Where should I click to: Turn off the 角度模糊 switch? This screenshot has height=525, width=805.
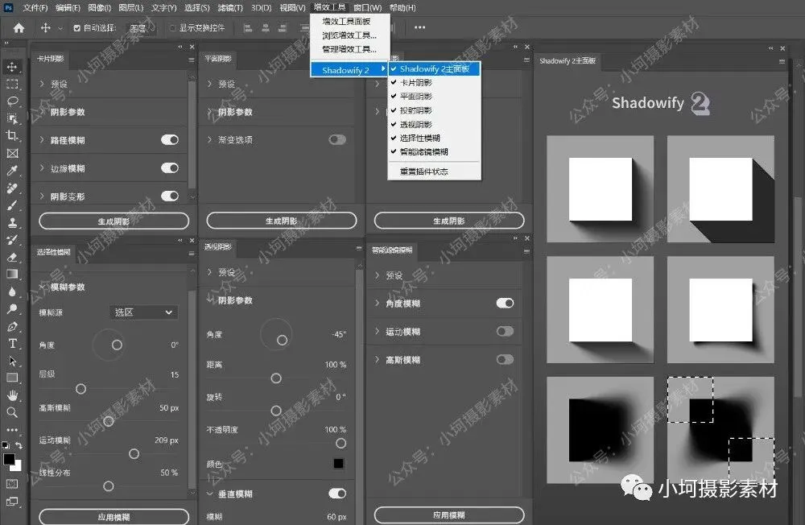click(x=506, y=303)
